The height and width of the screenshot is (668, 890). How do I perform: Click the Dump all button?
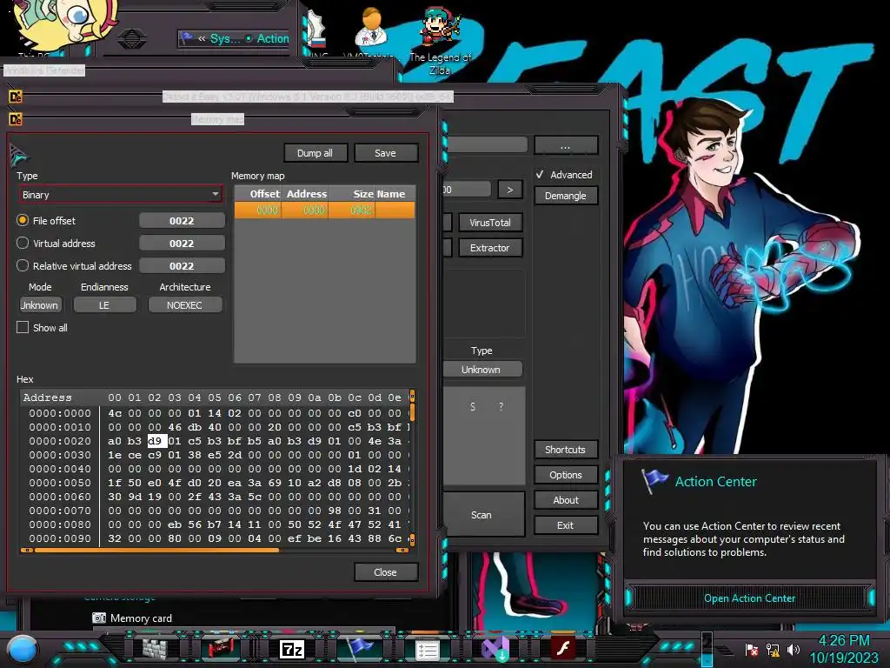(x=315, y=153)
